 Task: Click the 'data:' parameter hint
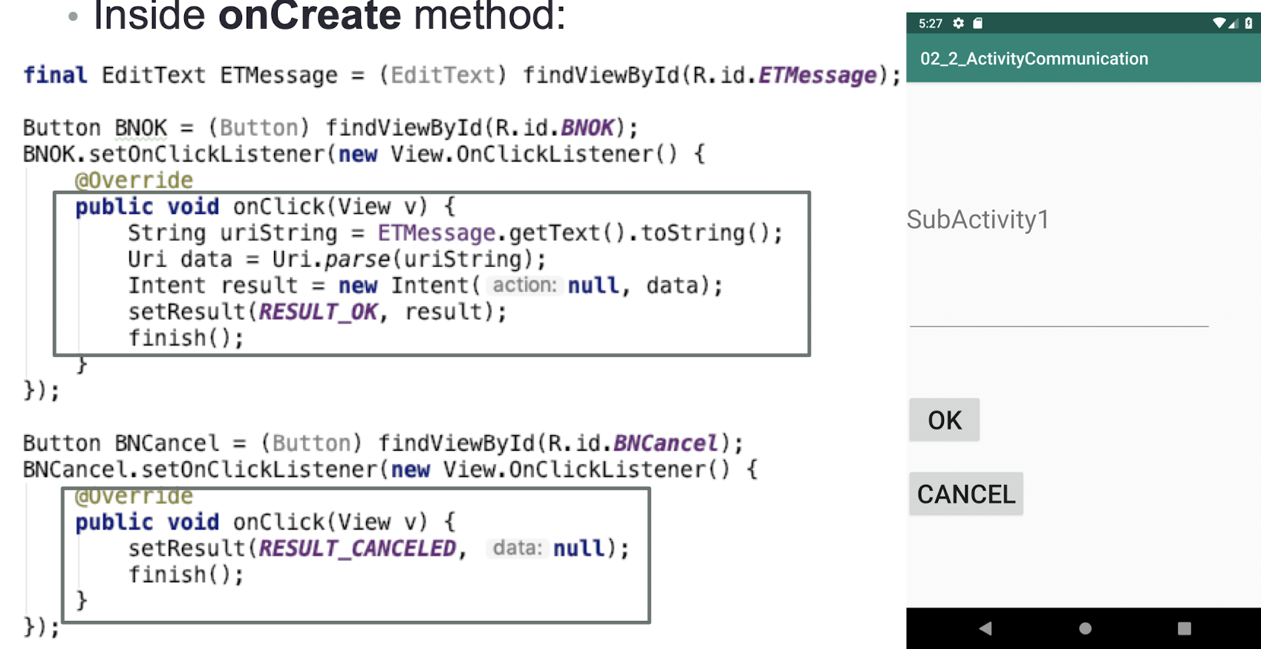click(517, 548)
